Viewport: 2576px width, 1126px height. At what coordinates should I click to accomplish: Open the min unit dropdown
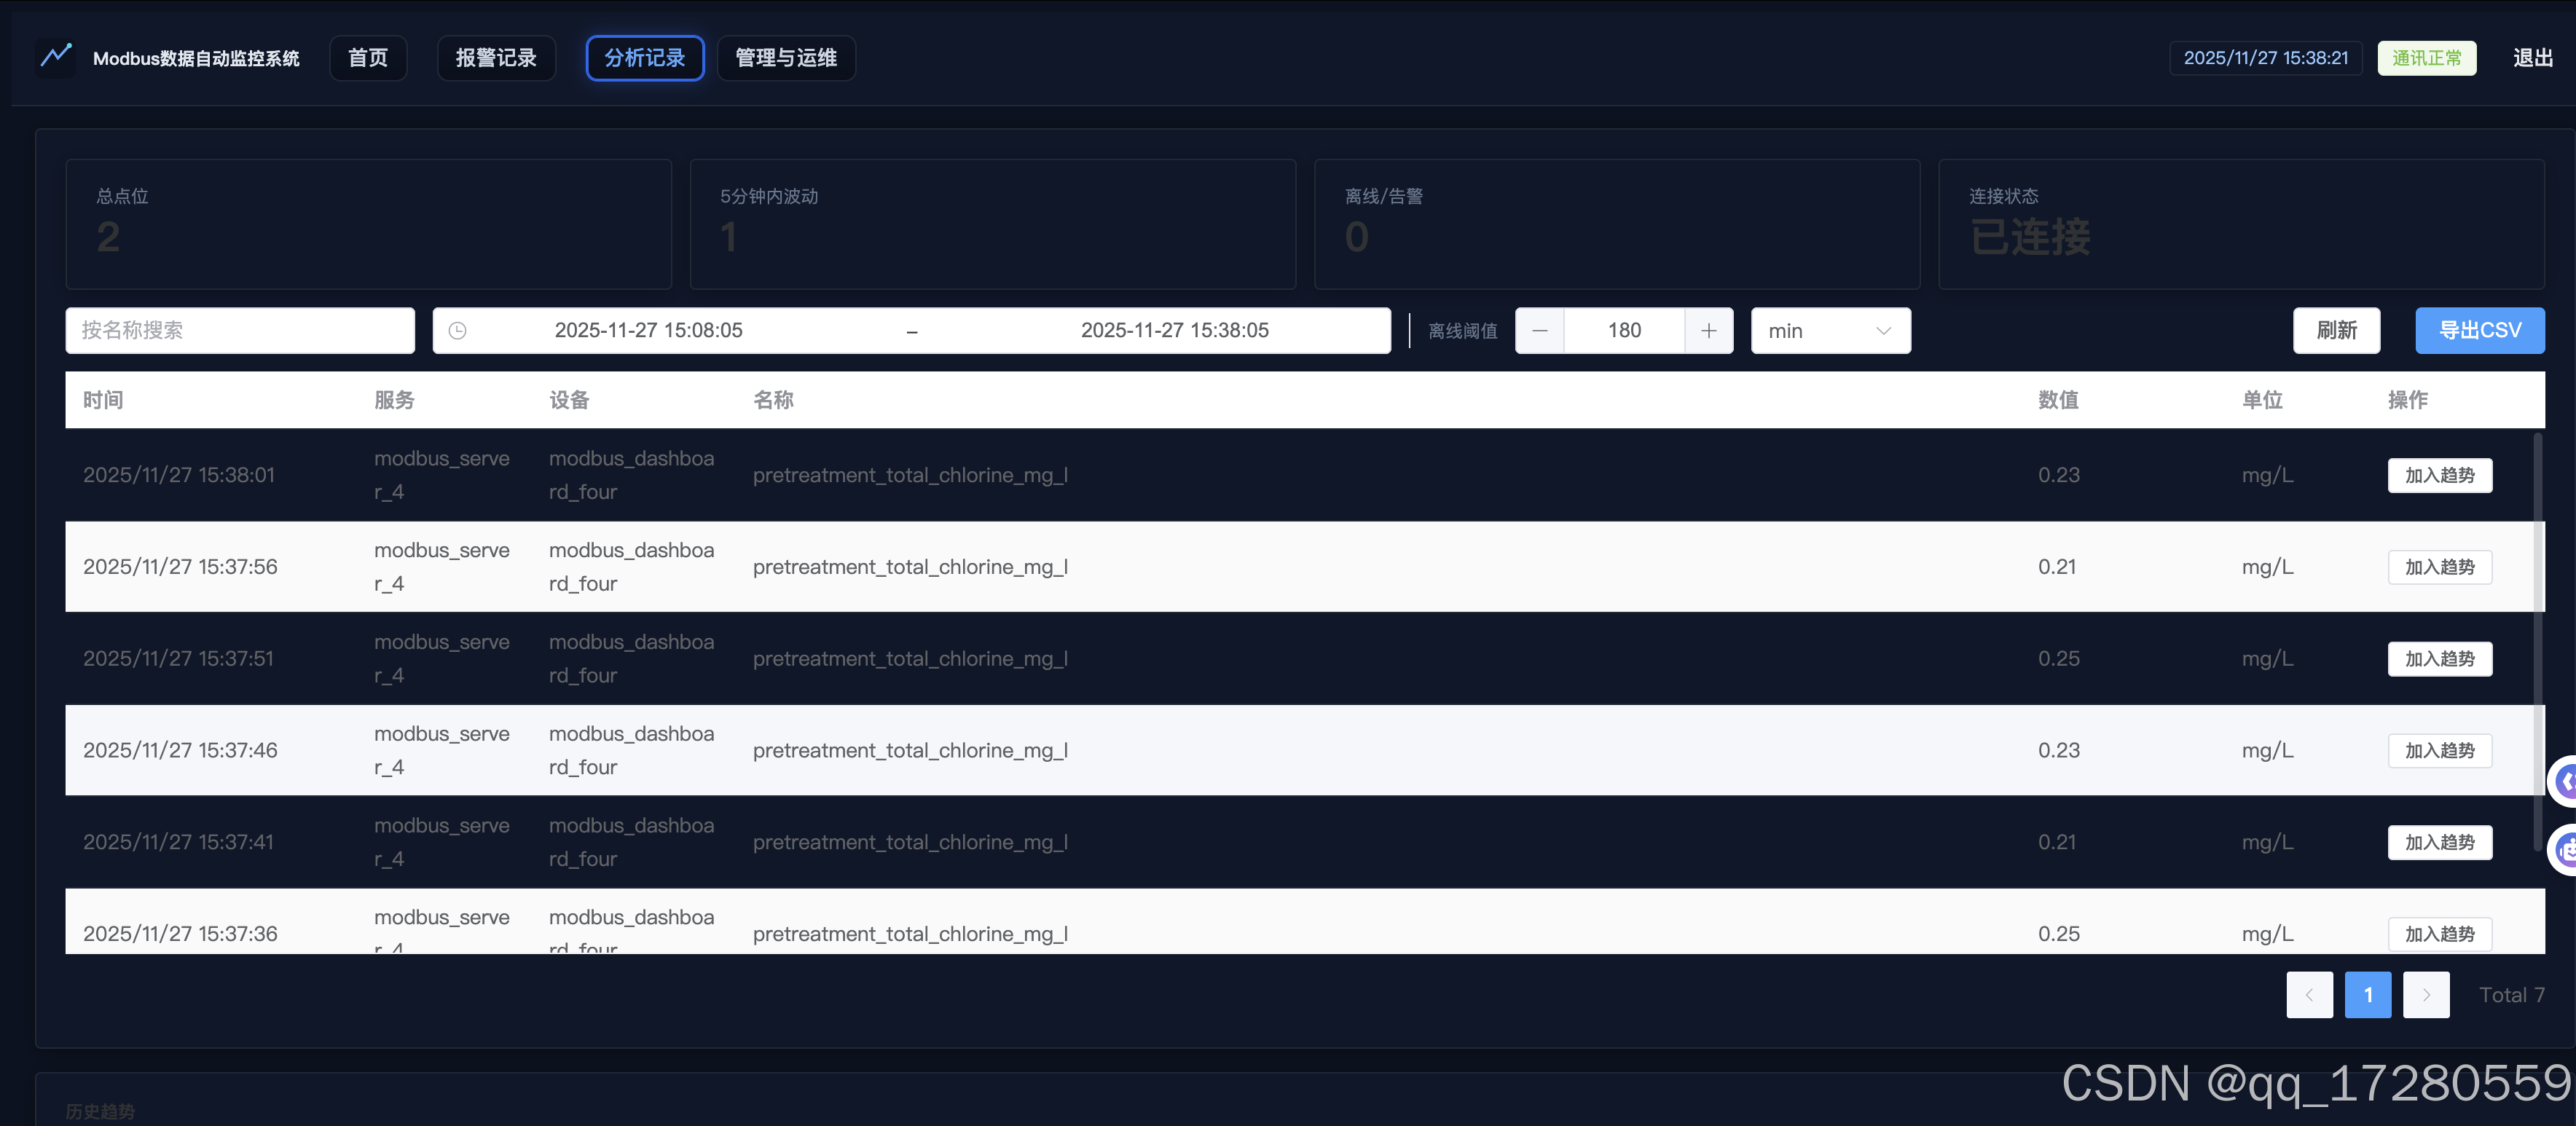pyautogui.click(x=1829, y=331)
